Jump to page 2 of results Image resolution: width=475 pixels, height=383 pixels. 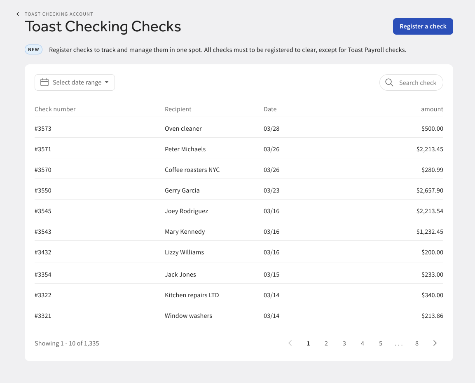(326, 343)
